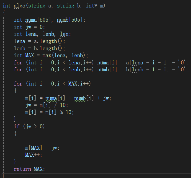Click 'a[lena - i - 1]' in the first for loop
The image size is (191, 178).
point(148,63)
